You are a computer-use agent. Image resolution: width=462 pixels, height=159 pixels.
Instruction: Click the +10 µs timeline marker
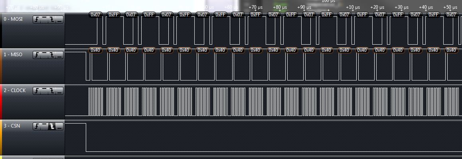coord(353,7)
